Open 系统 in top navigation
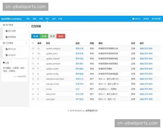163x130 pixels. click(x=35, y=19)
